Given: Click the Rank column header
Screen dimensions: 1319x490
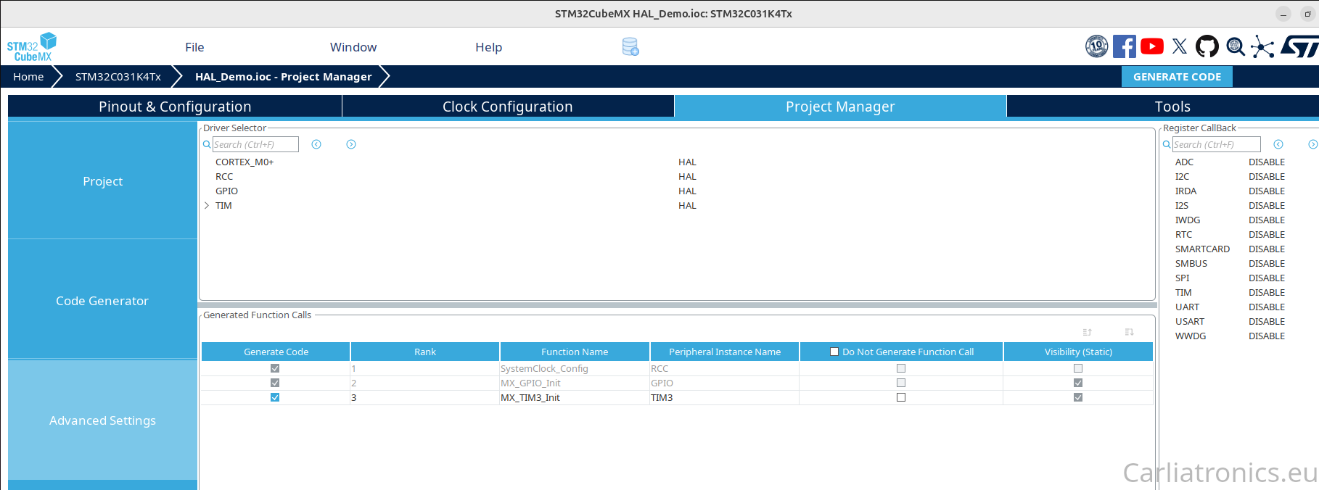Looking at the screenshot, I should 425,352.
